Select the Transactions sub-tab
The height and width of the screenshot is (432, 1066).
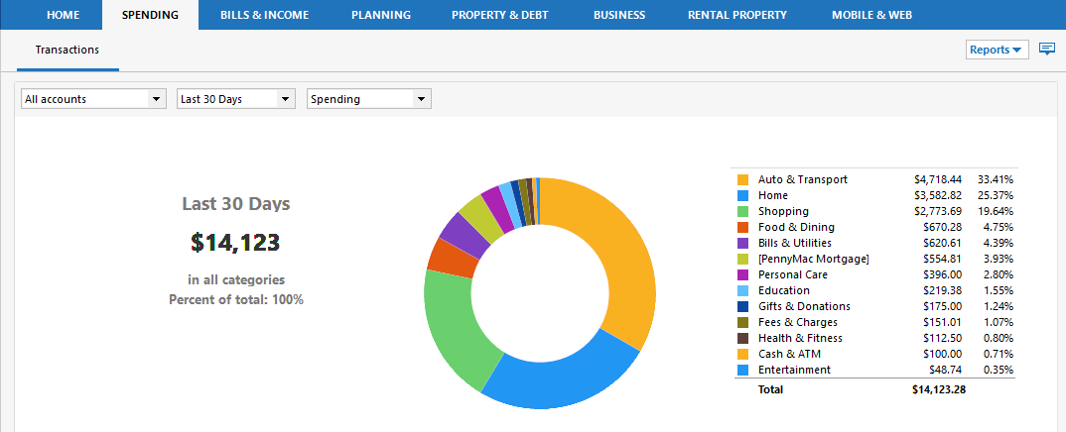tap(67, 50)
